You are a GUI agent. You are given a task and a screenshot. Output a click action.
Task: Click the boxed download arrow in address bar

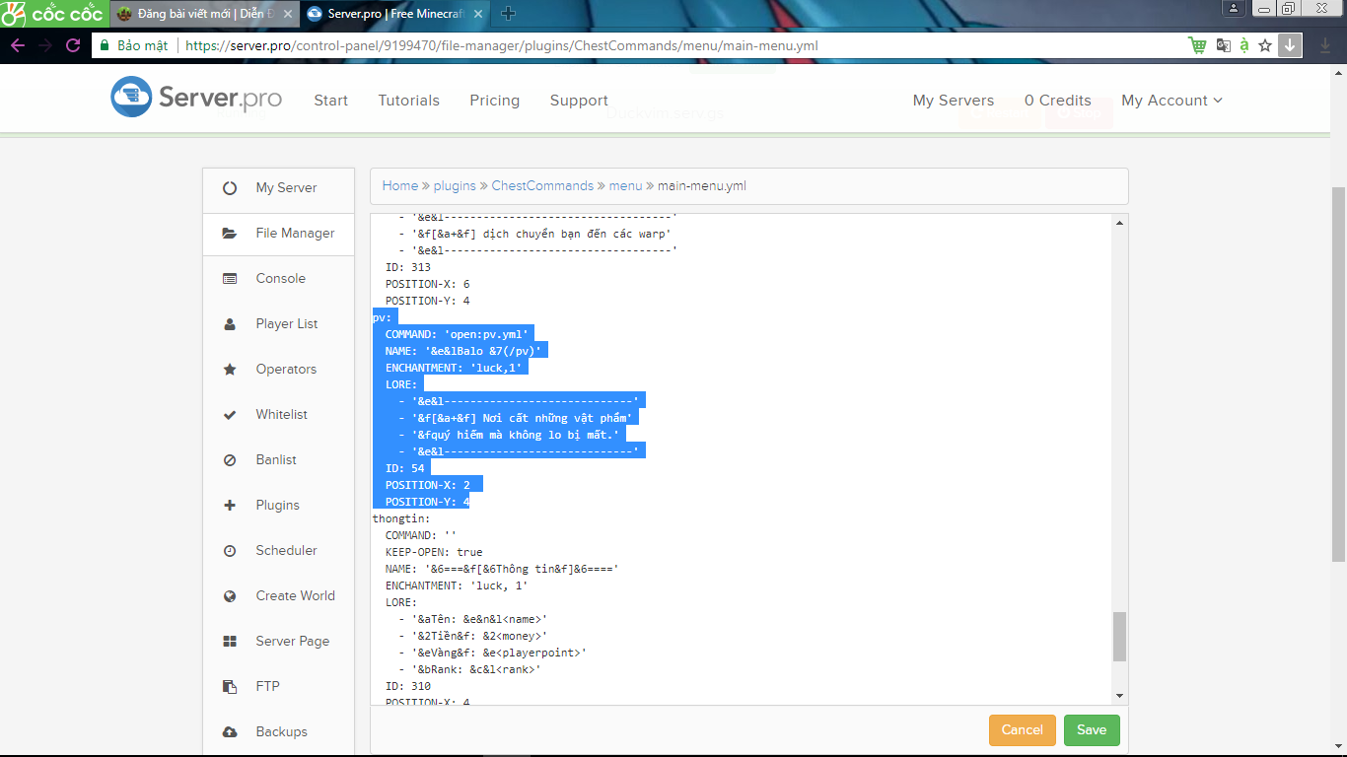[1290, 45]
